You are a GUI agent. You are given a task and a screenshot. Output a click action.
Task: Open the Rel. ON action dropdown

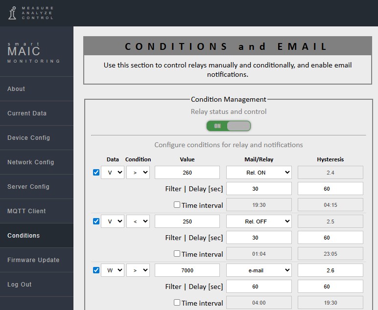[x=259, y=172]
